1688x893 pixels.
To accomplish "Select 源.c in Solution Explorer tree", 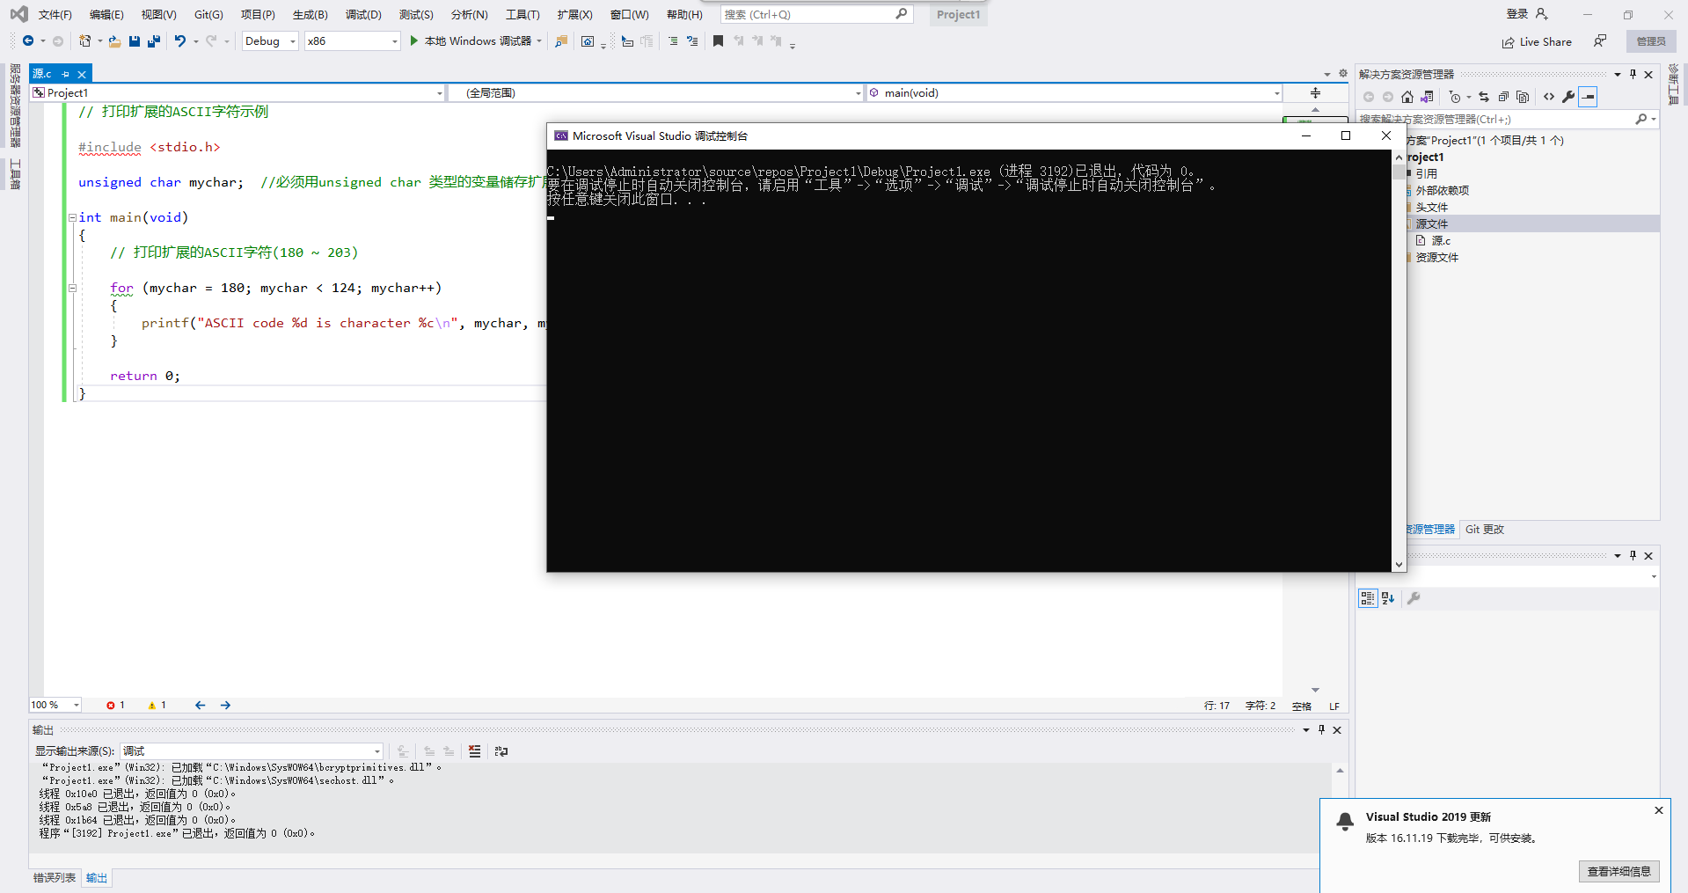I will point(1441,240).
